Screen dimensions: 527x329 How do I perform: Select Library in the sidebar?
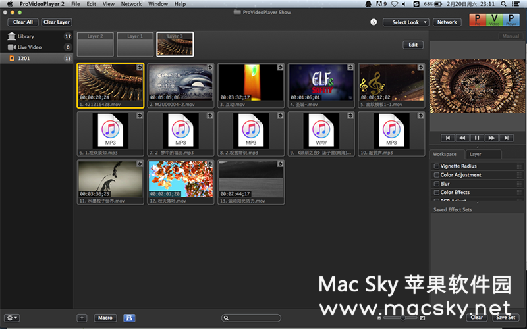point(37,36)
